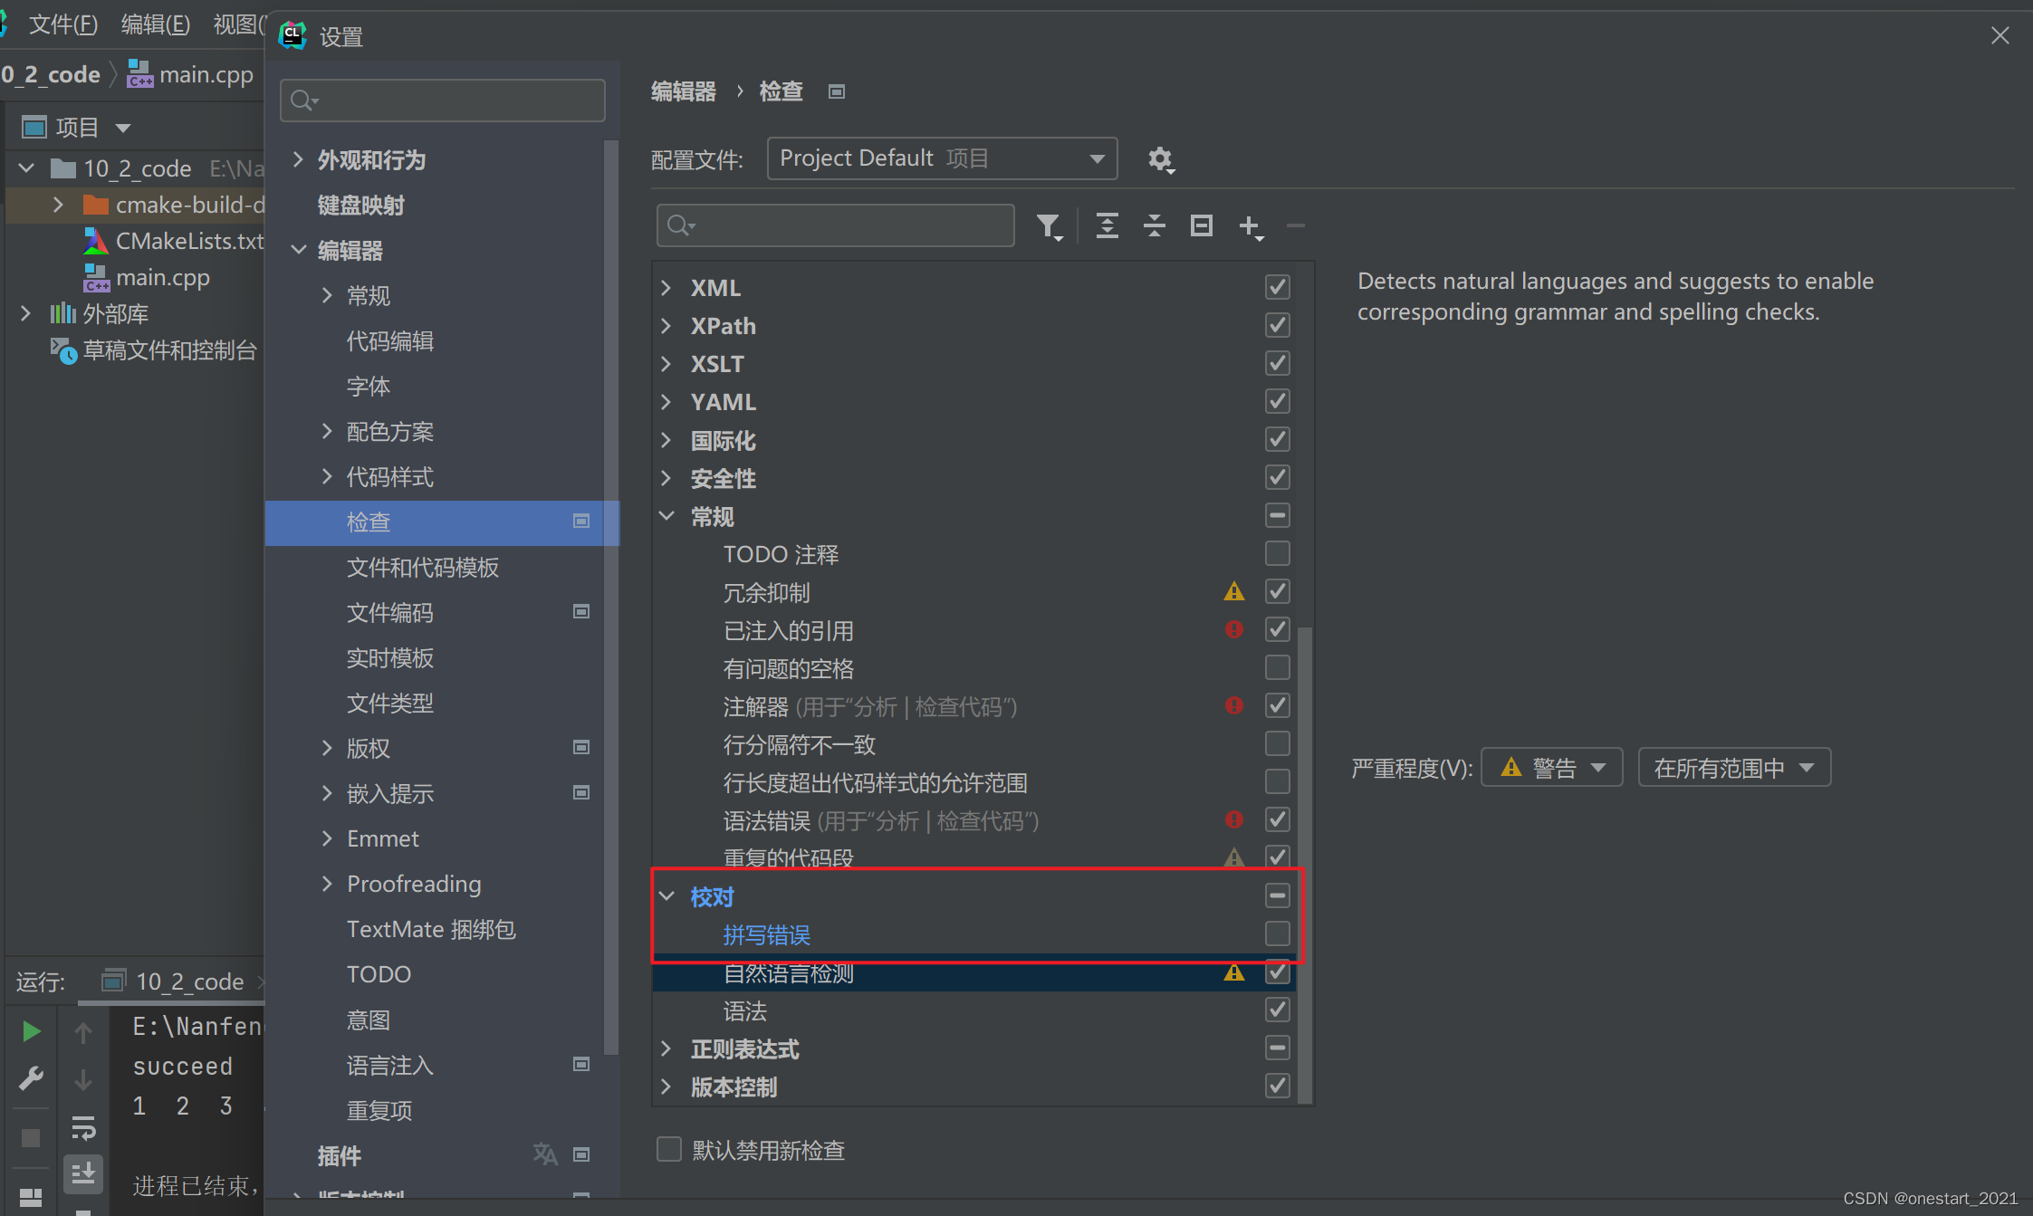Click the wrench icon in run panel
The height and width of the screenshot is (1216, 2033).
tap(31, 1078)
